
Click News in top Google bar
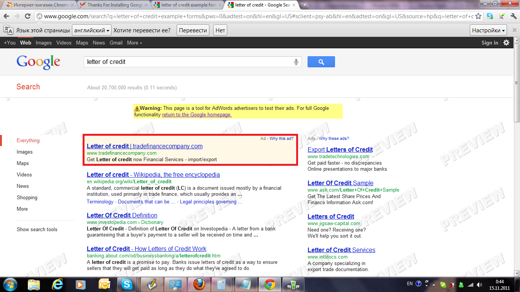coord(99,43)
